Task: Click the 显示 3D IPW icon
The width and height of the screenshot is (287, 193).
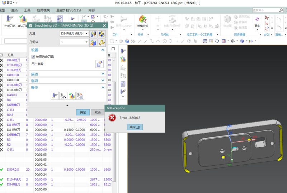Action: click(123, 19)
